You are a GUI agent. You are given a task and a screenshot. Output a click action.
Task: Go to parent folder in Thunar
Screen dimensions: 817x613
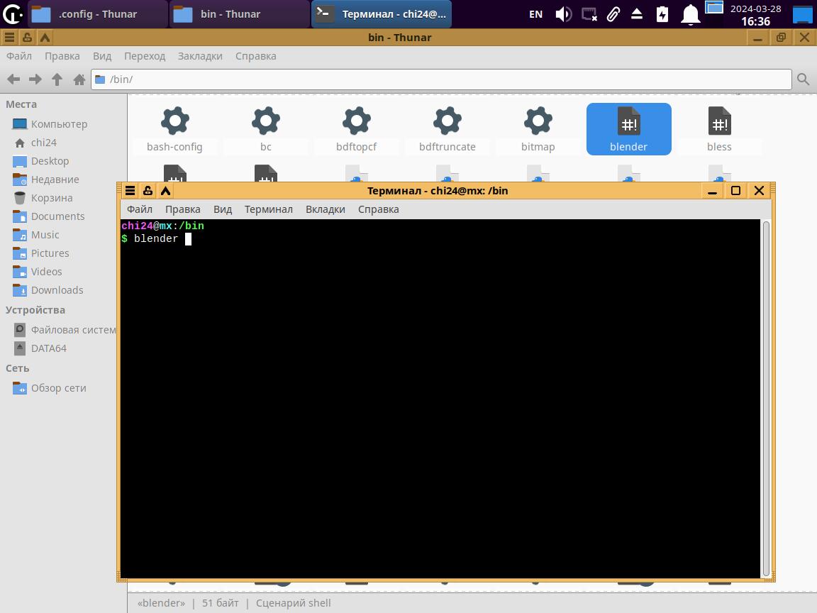(x=57, y=79)
